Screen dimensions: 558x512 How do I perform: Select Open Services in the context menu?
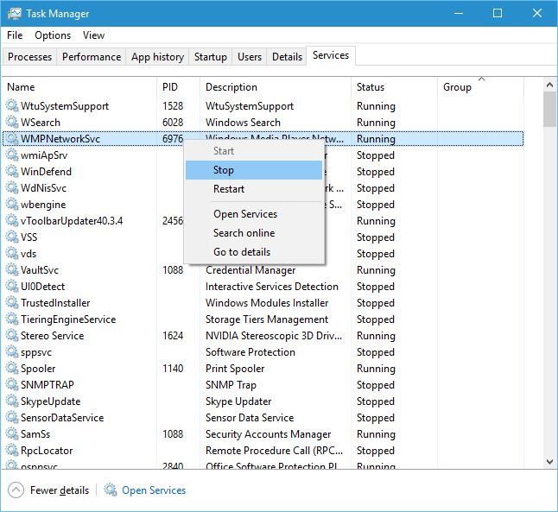tap(254, 214)
